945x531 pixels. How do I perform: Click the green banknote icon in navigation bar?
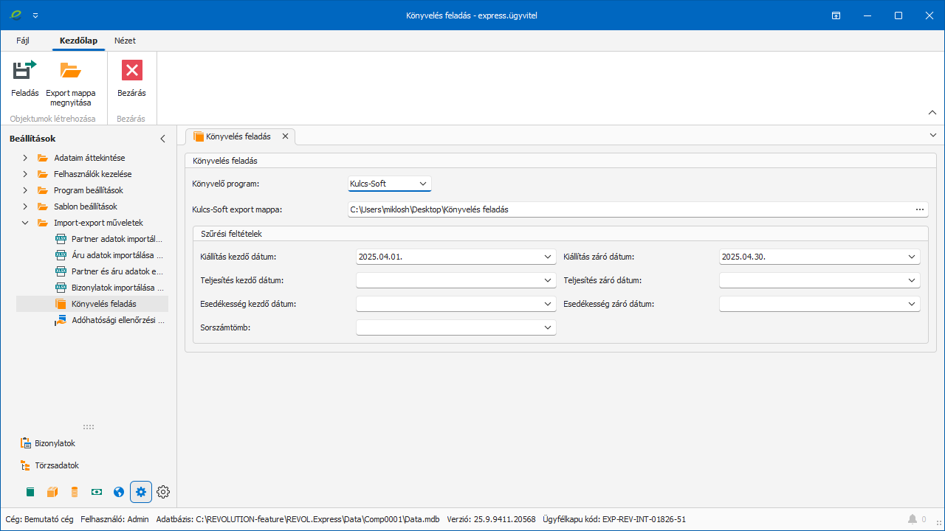tap(97, 492)
